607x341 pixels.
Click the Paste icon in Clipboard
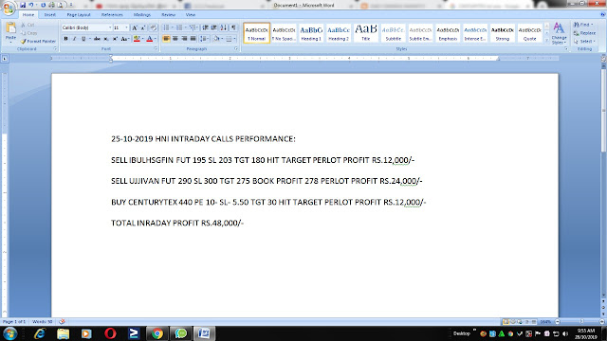tap(10, 28)
